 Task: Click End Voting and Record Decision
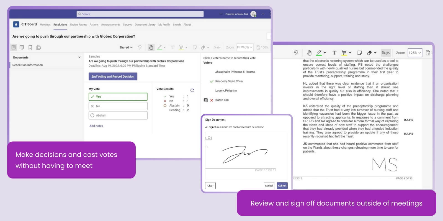[113, 77]
